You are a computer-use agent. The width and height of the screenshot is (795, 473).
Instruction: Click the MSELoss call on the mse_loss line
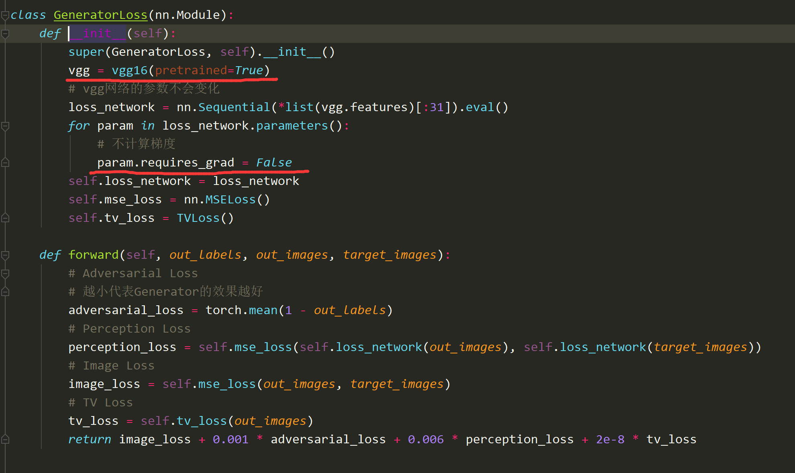click(x=230, y=199)
